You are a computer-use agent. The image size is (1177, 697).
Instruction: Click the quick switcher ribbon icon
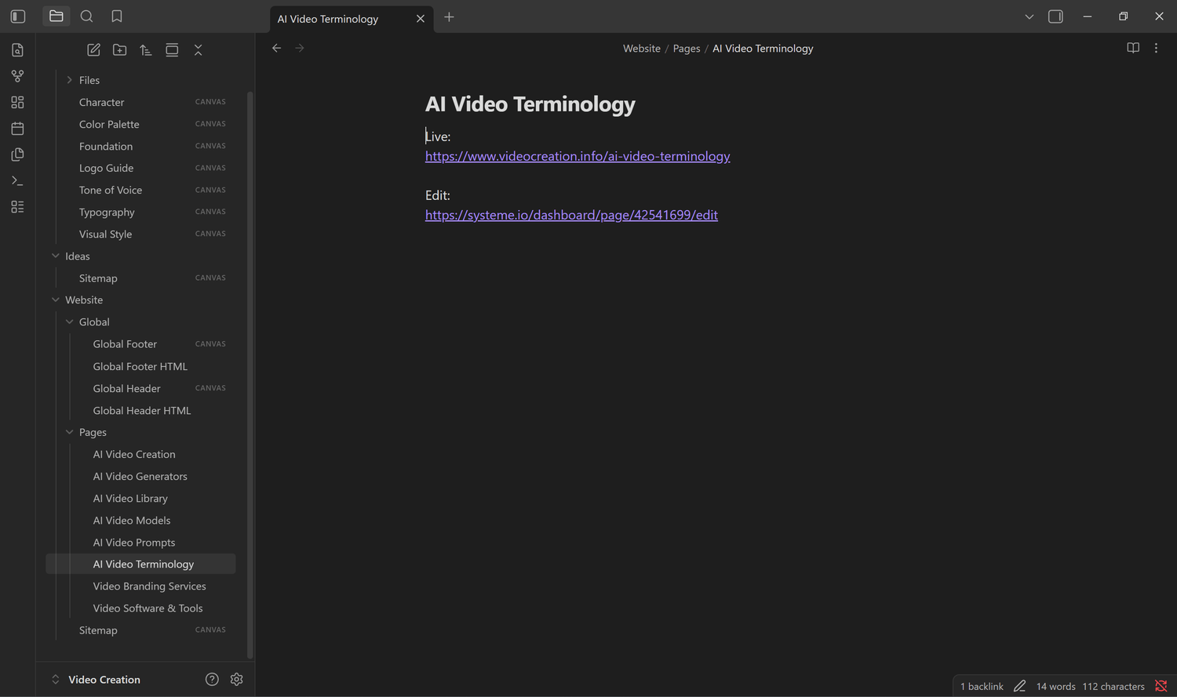pyautogui.click(x=17, y=50)
